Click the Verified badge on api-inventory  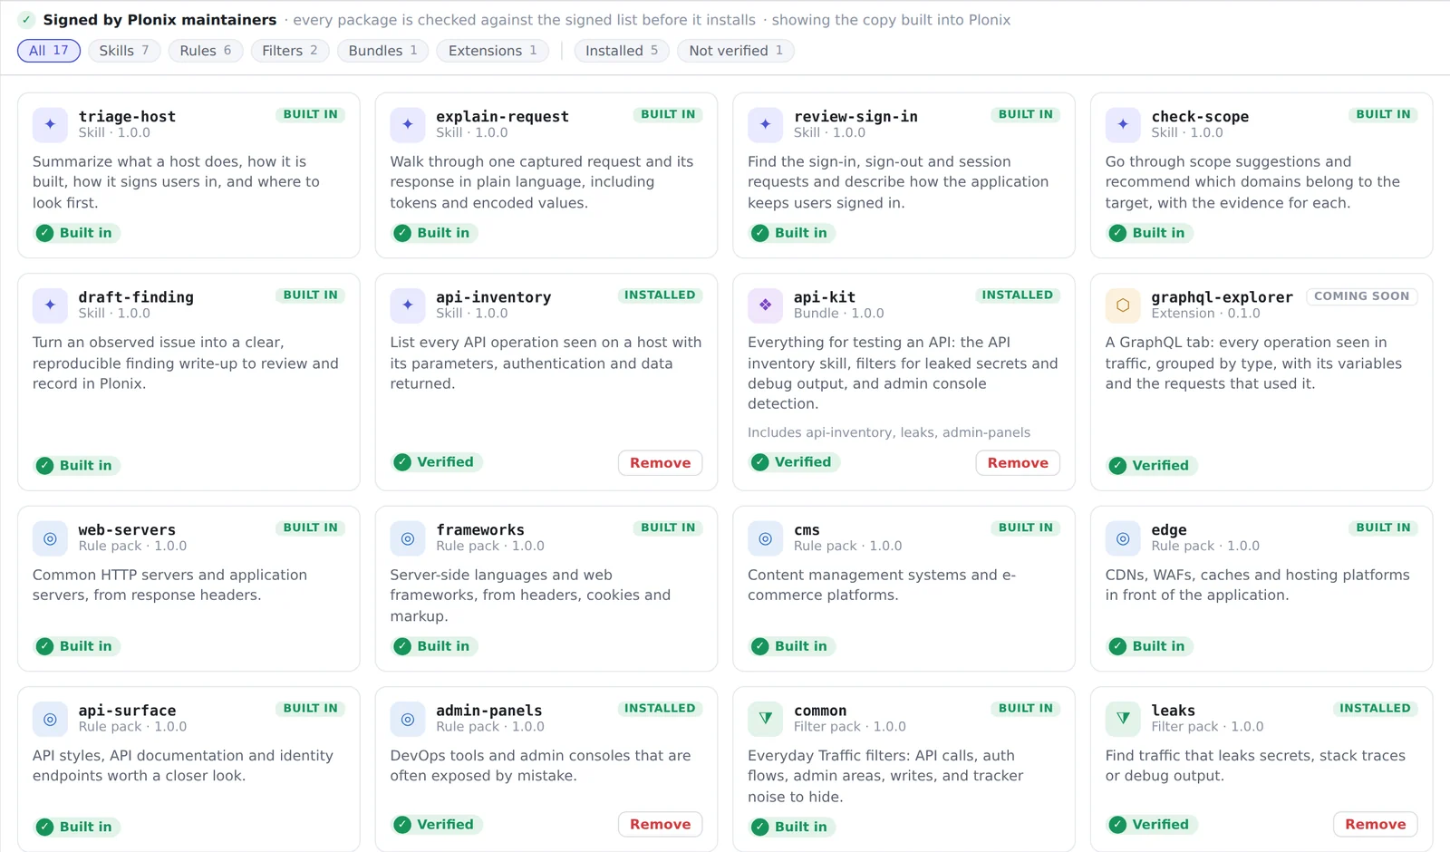tap(436, 462)
